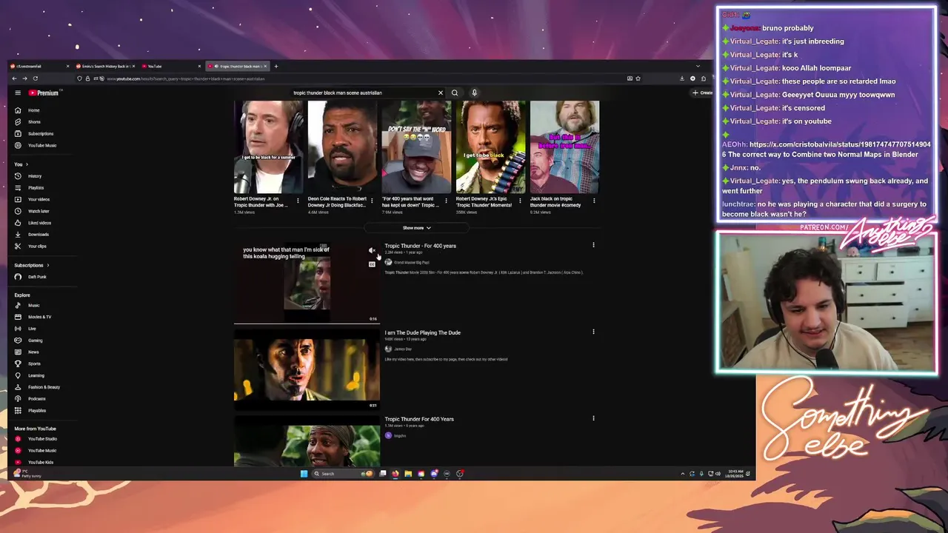Image resolution: width=948 pixels, height=533 pixels.
Task: Open watch History in sidebar
Action: [35, 176]
